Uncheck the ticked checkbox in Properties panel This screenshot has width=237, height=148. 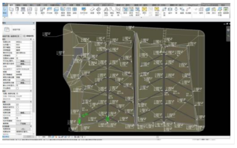[x=17, y=105]
